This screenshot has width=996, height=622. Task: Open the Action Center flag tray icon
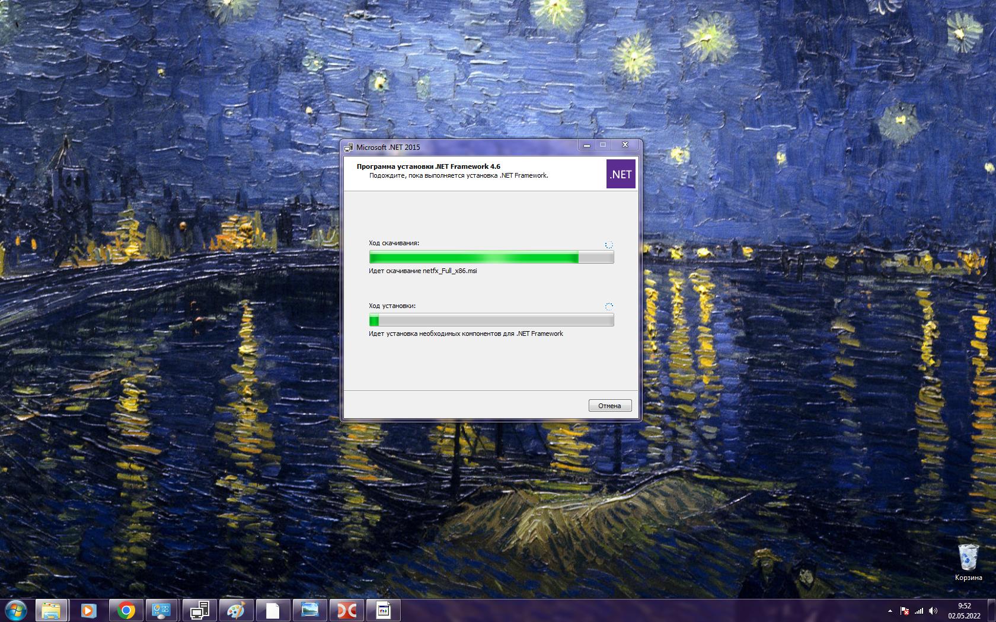click(905, 611)
